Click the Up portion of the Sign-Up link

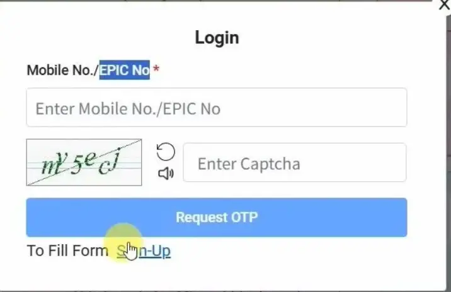point(161,251)
